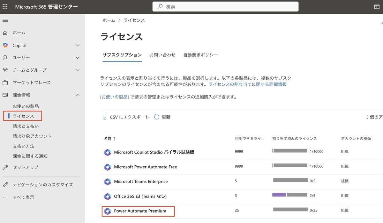Image resolution: width=383 pixels, height=223 pixels.
Task: Collapse the 課金情報 section chevron
Action: [78, 95]
